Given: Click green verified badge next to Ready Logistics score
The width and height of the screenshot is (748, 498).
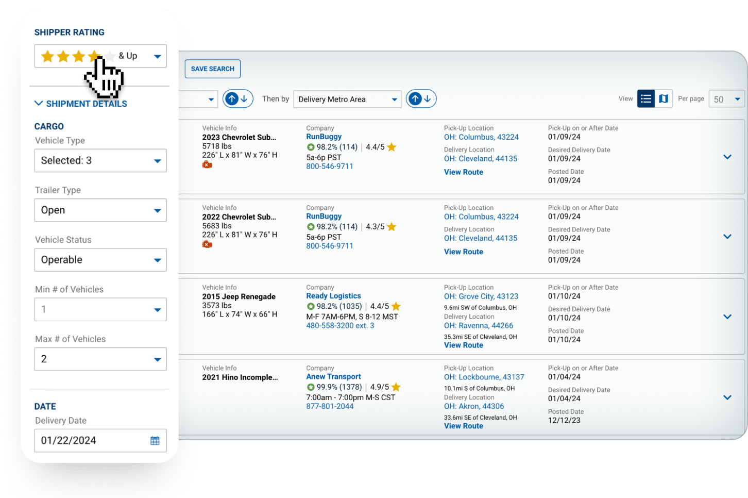Looking at the screenshot, I should 311,306.
